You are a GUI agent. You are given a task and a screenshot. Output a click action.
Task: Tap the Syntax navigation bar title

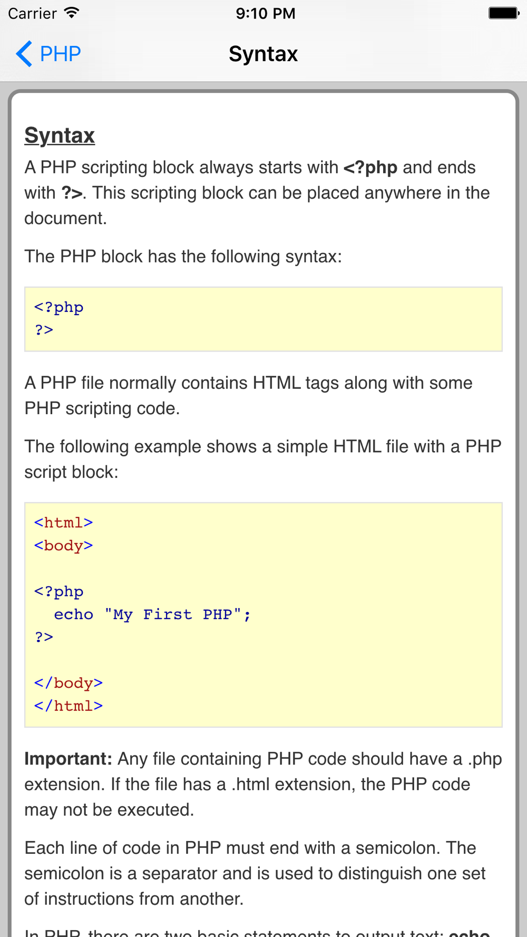click(x=263, y=54)
